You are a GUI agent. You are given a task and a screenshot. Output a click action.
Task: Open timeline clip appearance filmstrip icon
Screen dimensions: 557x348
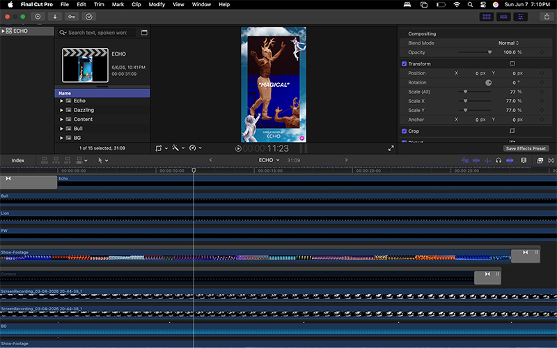pos(524,161)
